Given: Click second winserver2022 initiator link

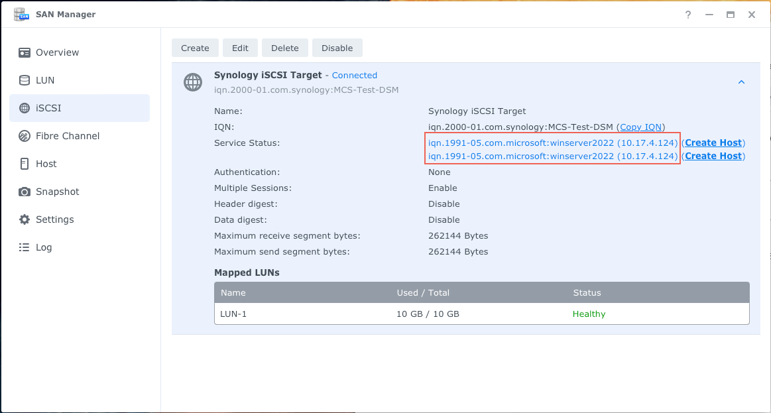Looking at the screenshot, I should coord(553,156).
